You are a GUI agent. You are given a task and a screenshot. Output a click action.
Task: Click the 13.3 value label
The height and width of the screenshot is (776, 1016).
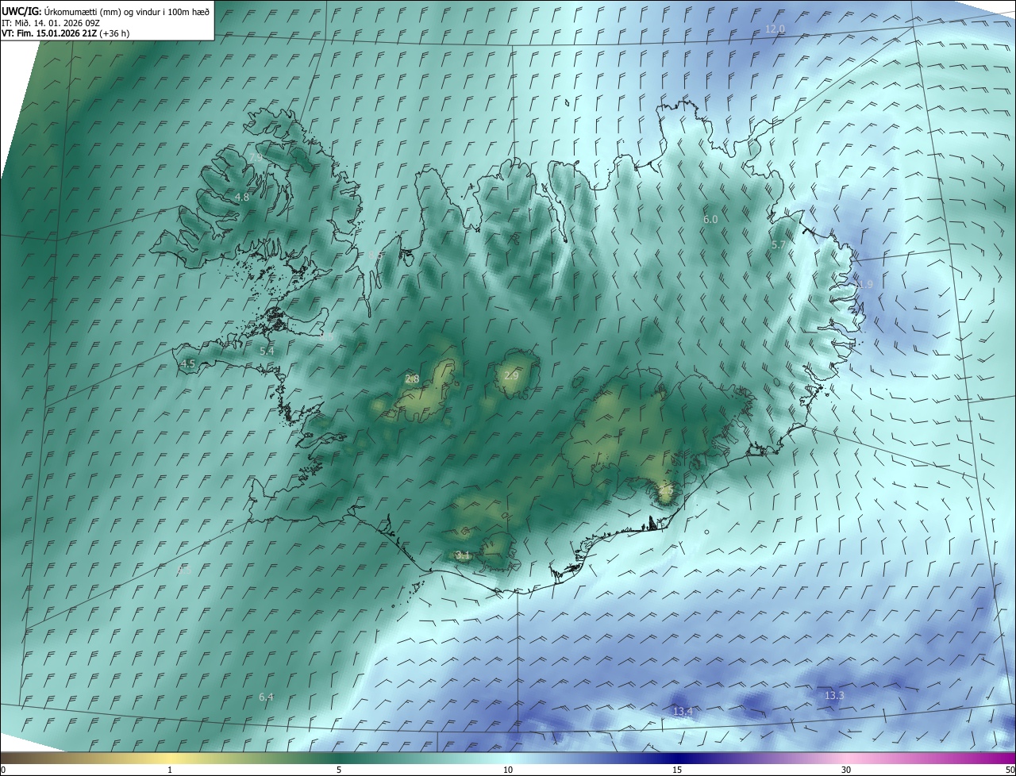[834, 695]
